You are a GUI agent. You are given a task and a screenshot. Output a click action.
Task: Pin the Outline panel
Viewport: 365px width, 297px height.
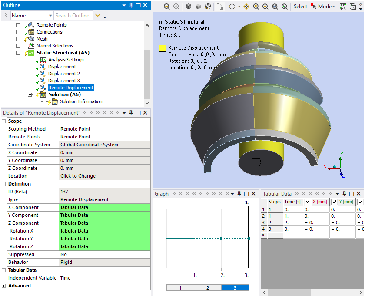131,5
